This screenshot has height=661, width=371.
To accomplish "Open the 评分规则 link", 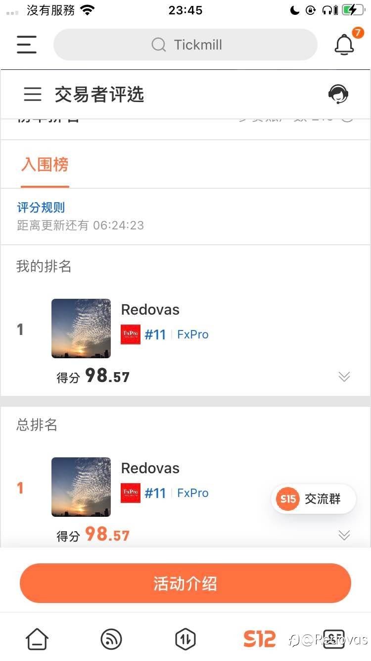I will pos(41,208).
